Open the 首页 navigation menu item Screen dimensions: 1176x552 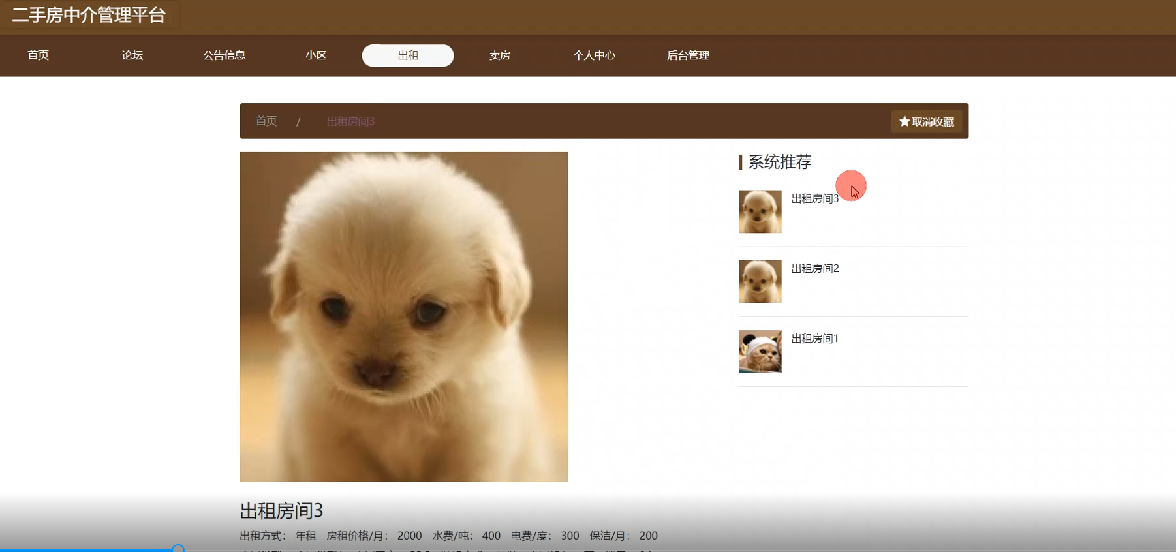coord(39,55)
